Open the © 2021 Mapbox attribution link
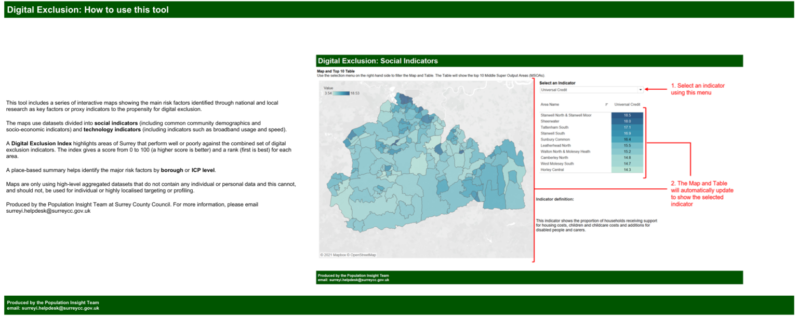Viewport: 798px width, 316px height. pyautogui.click(x=335, y=254)
